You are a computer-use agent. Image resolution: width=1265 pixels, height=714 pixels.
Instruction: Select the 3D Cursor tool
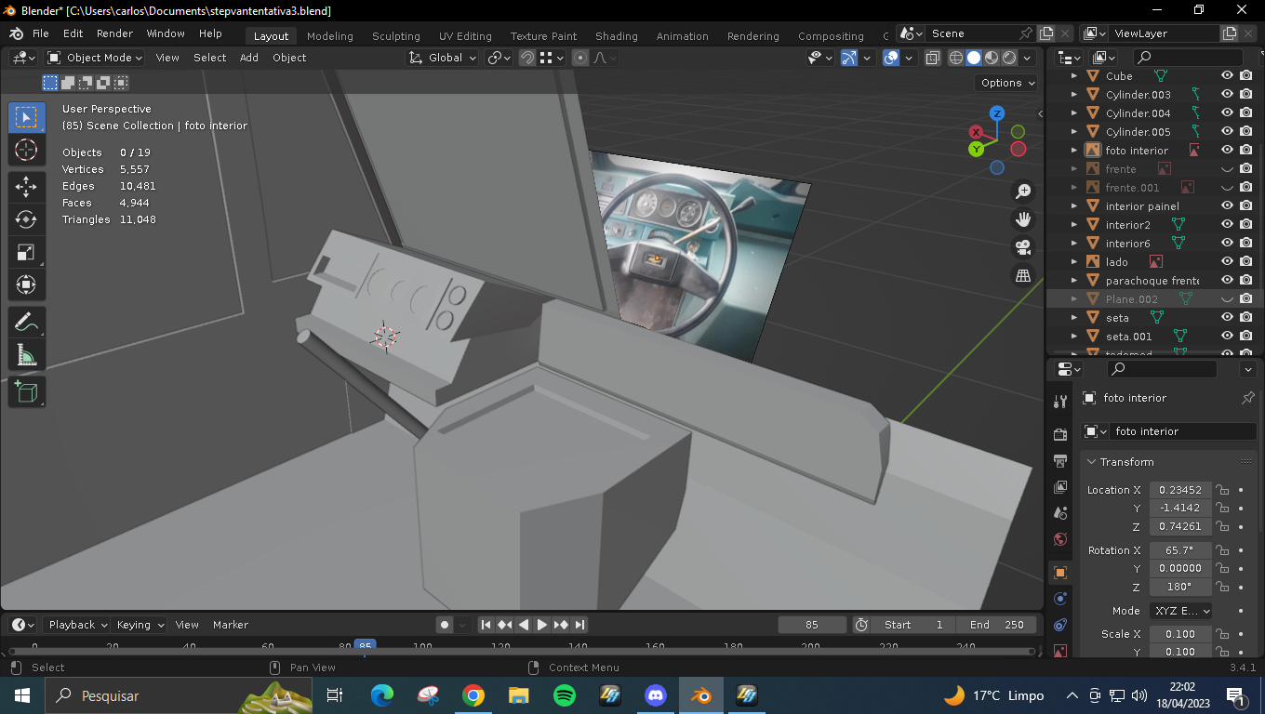[x=27, y=150]
